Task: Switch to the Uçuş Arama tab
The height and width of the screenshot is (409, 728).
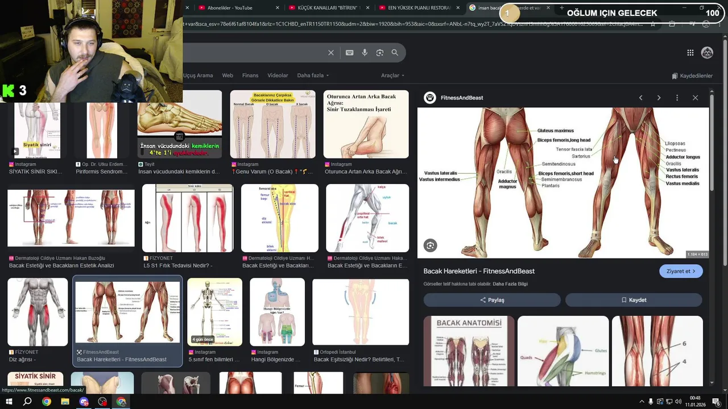Action: click(198, 76)
